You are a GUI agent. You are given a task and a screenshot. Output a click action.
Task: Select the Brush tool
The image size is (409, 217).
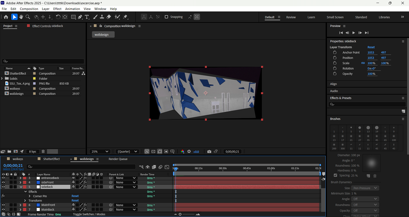[95, 17]
